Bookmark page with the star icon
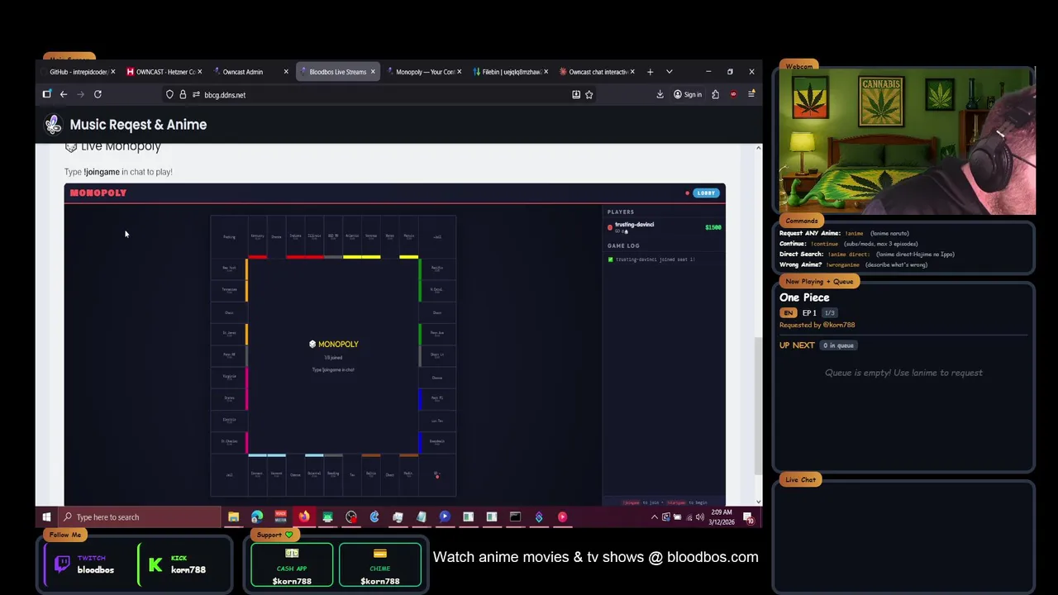The width and height of the screenshot is (1058, 595). click(x=589, y=94)
